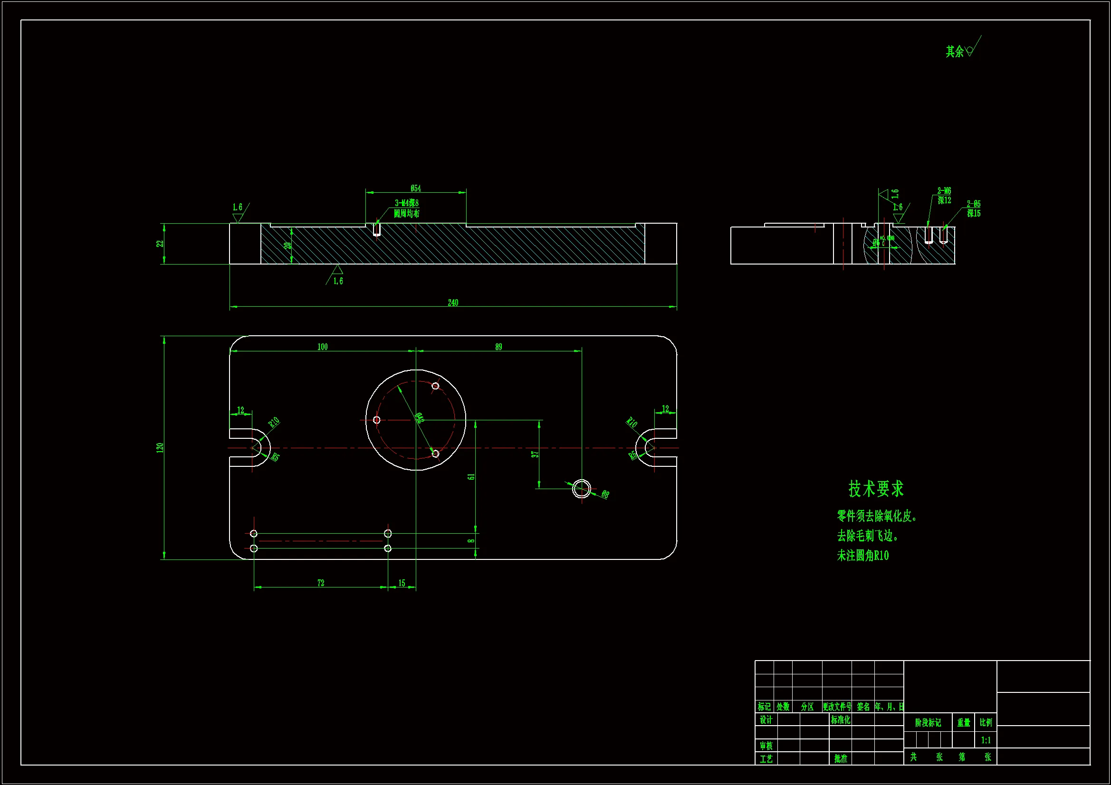Select the 89 horizontal dimension text
This screenshot has width=1111, height=785.
[498, 347]
